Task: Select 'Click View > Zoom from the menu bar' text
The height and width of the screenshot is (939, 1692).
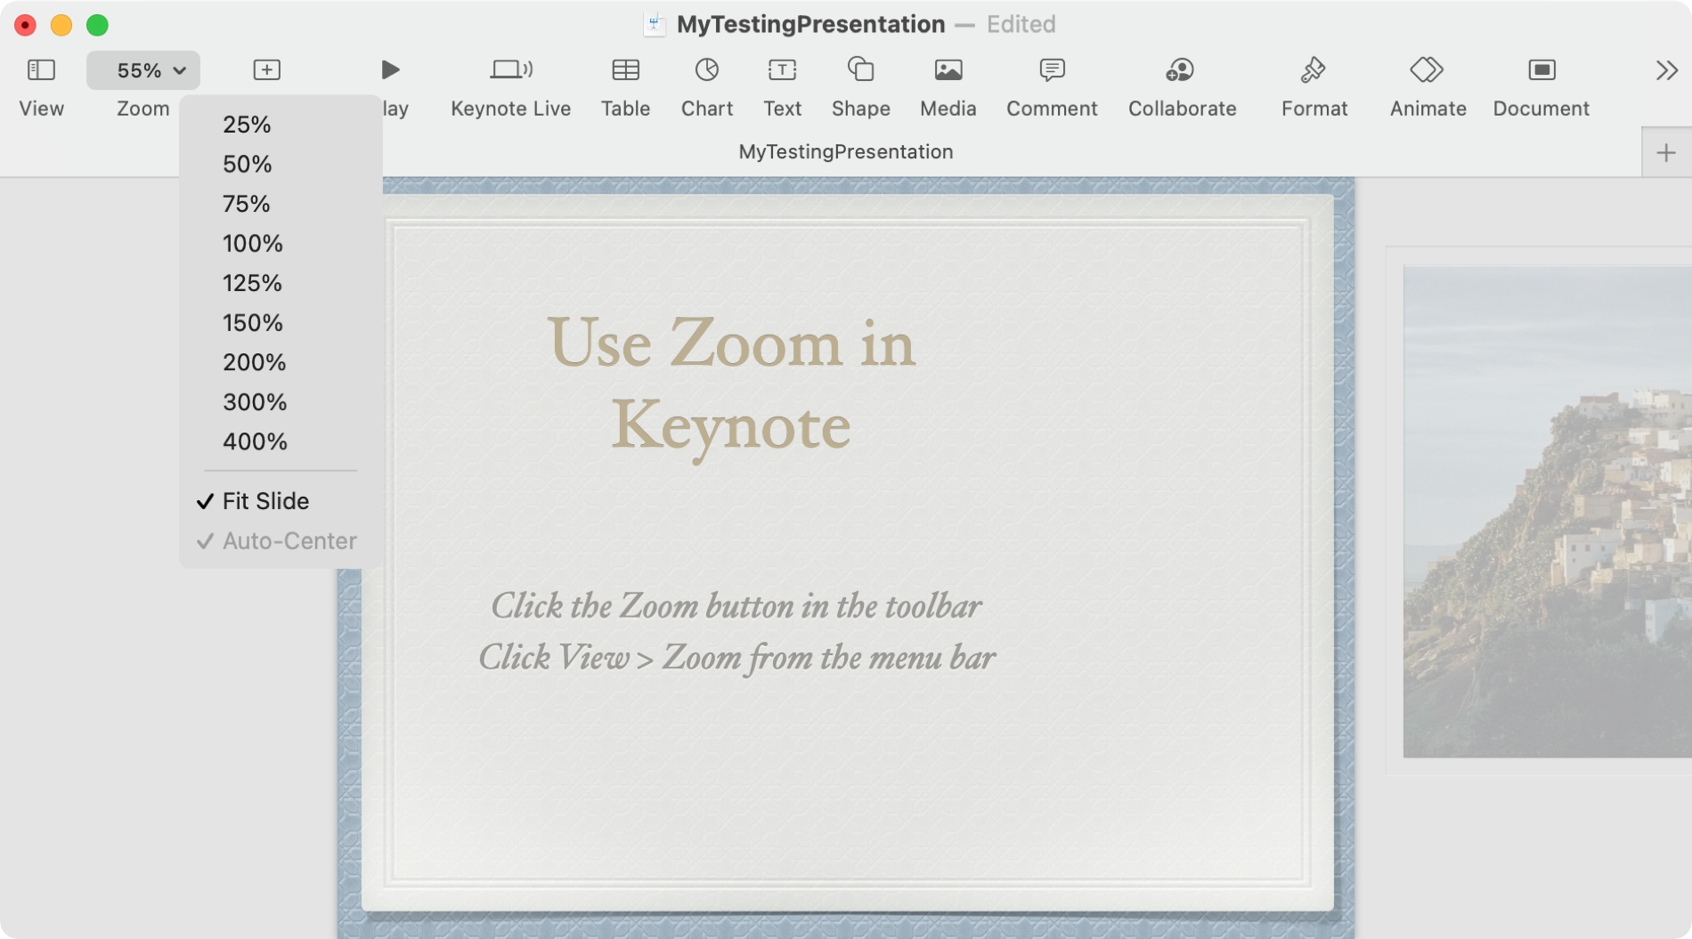Action: pyautogui.click(x=736, y=658)
